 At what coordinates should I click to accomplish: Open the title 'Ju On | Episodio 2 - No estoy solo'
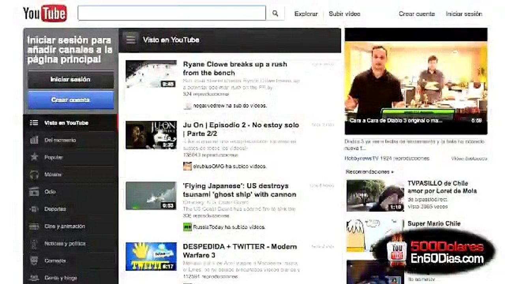tap(241, 129)
